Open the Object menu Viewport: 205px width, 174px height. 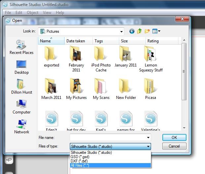coord(32,13)
